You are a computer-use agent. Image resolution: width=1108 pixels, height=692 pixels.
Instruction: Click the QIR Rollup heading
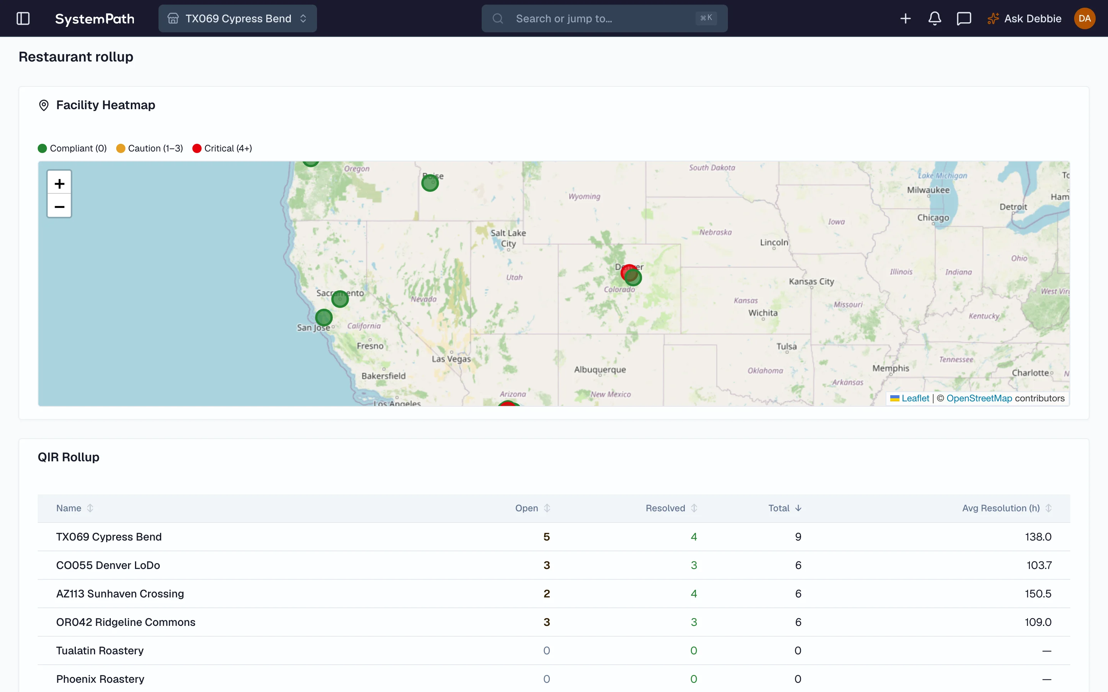[69, 457]
